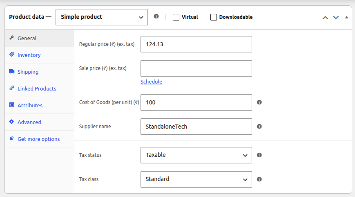Click the help icon beside product type dropdown
Viewport: 355px width, 197px height.
point(156,16)
